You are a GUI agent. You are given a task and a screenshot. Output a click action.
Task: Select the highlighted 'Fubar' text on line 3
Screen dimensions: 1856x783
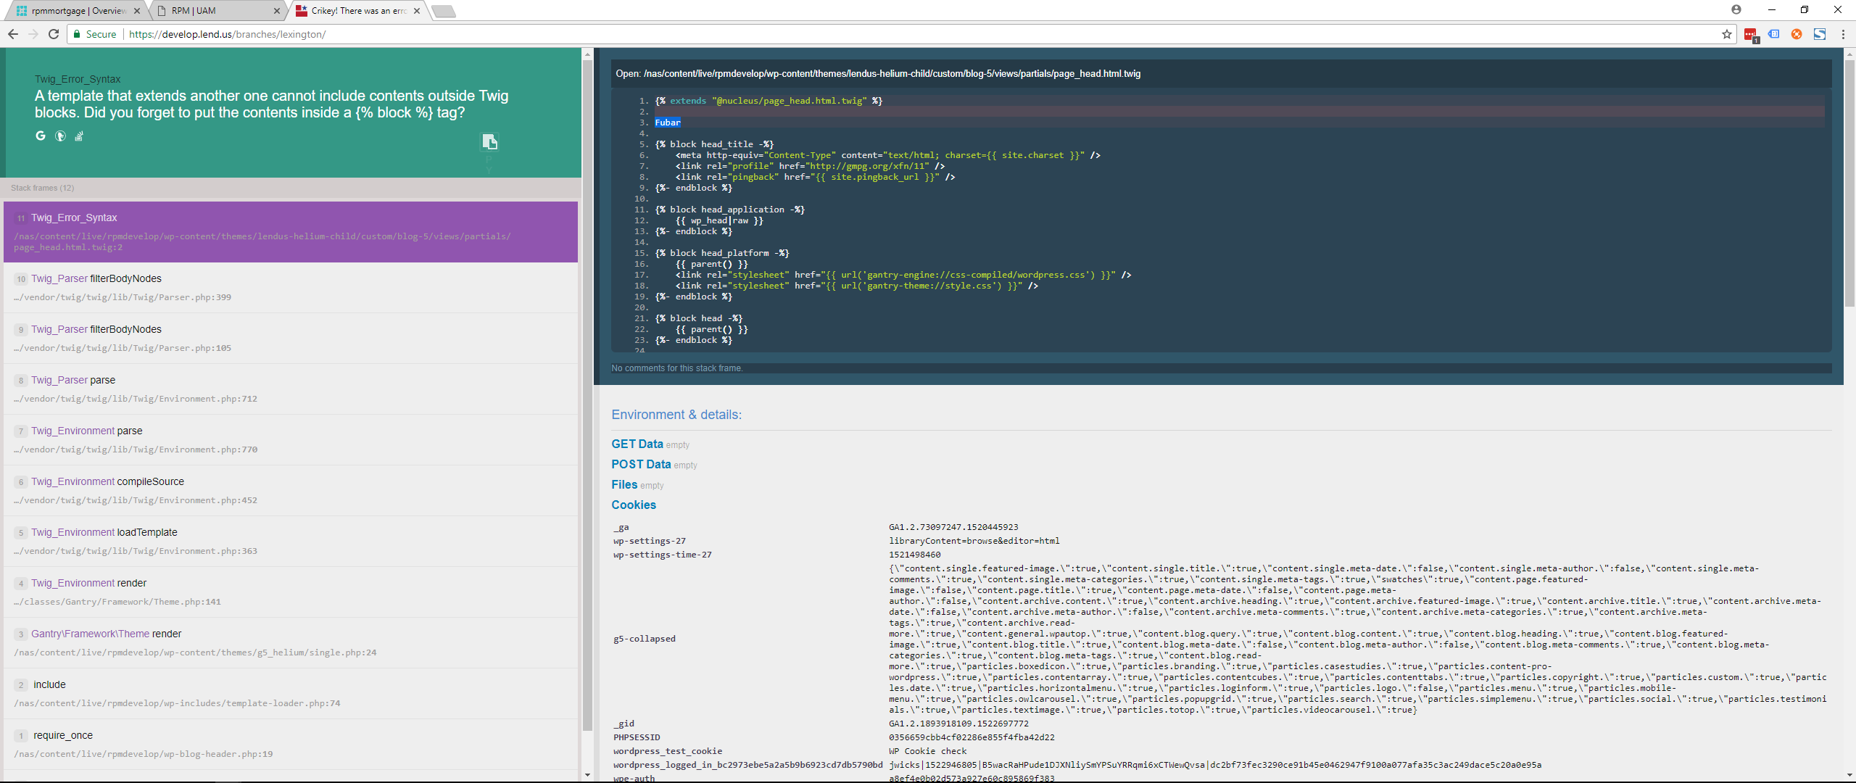point(667,123)
